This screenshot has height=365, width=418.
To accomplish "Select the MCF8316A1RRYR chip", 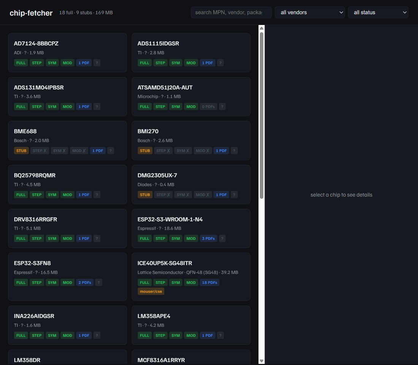I will pos(191,357).
